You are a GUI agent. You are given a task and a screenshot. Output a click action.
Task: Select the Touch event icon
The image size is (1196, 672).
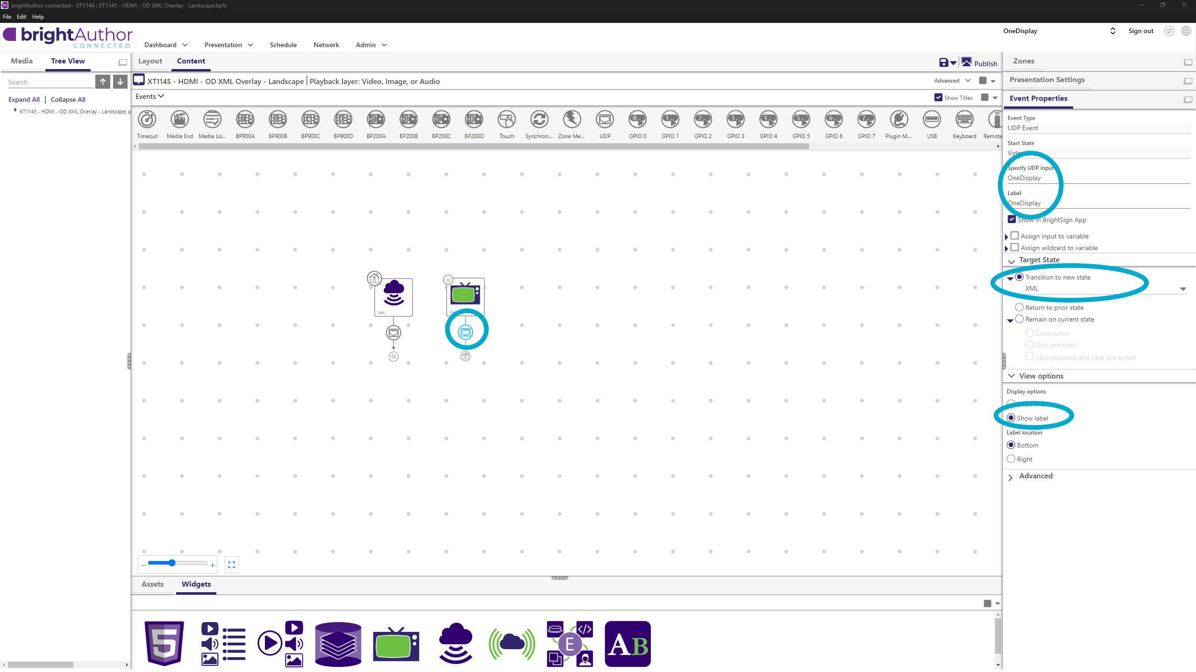[506, 120]
